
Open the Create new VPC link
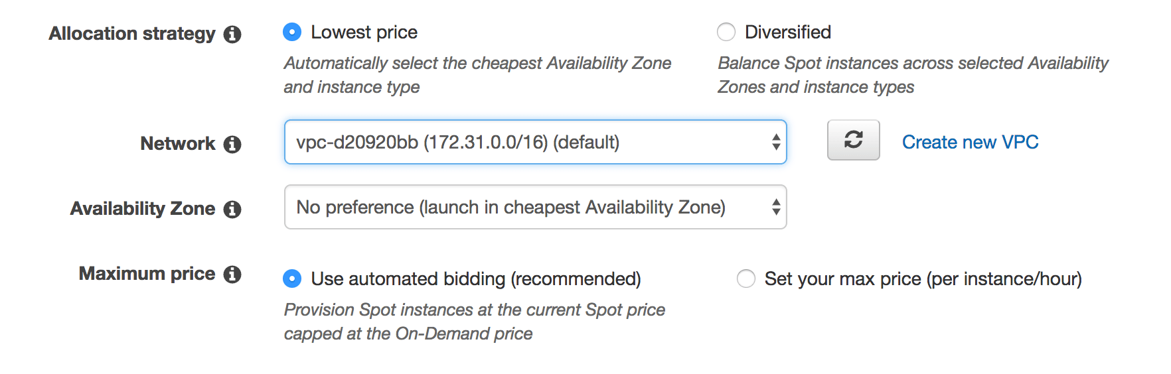click(970, 142)
